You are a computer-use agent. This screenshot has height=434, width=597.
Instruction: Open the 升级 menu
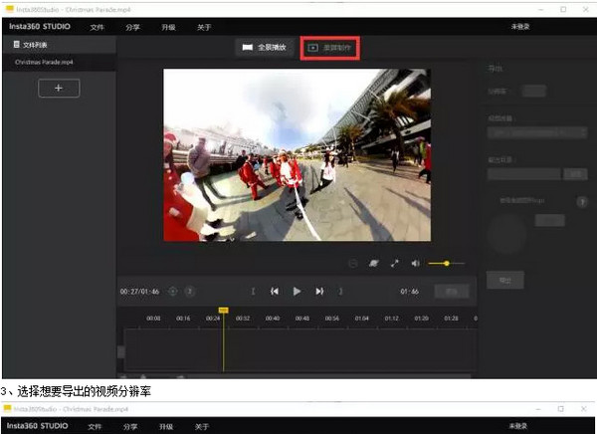(167, 25)
